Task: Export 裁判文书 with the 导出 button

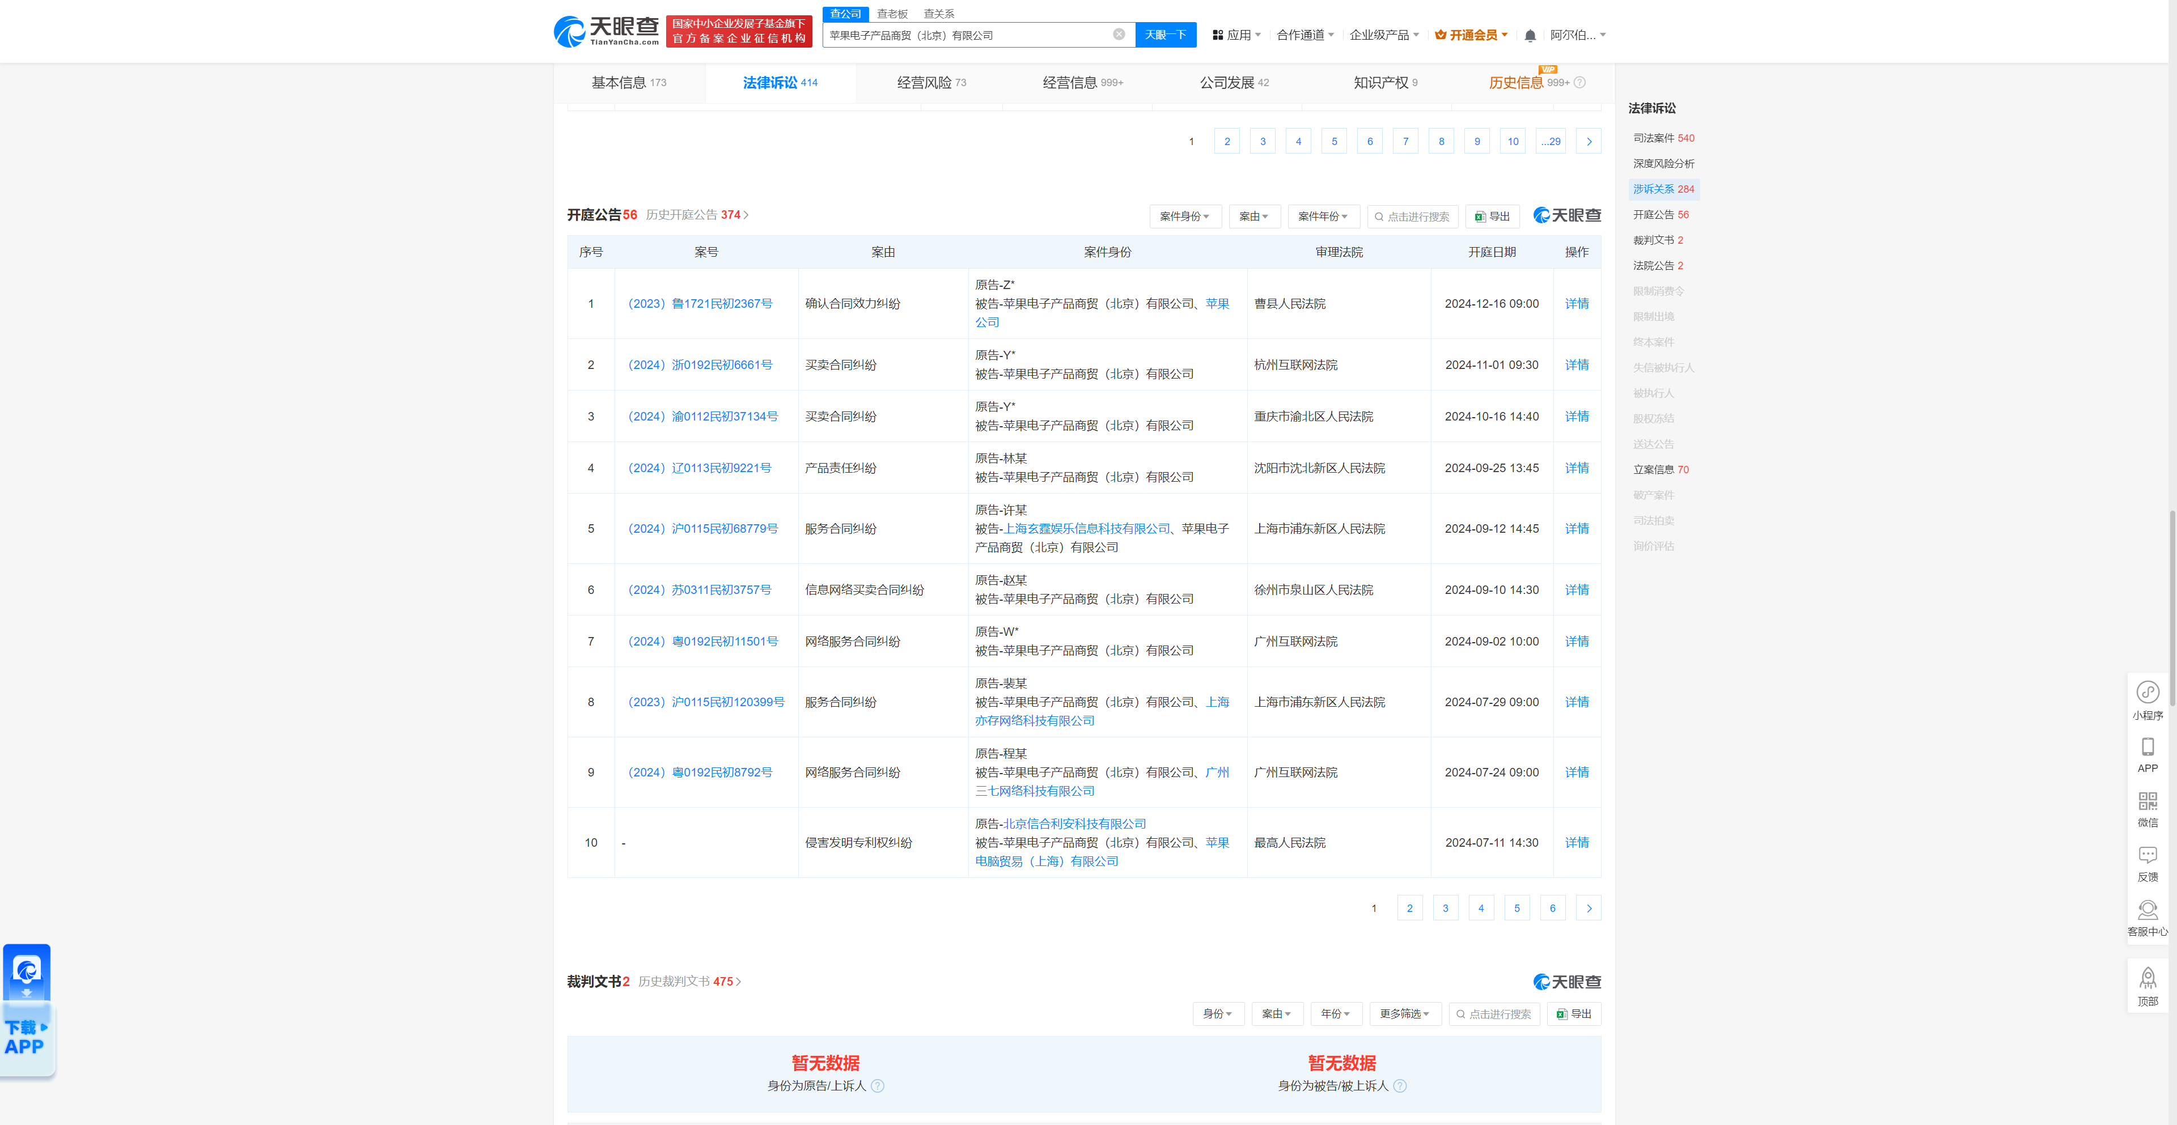Action: click(x=1574, y=1014)
